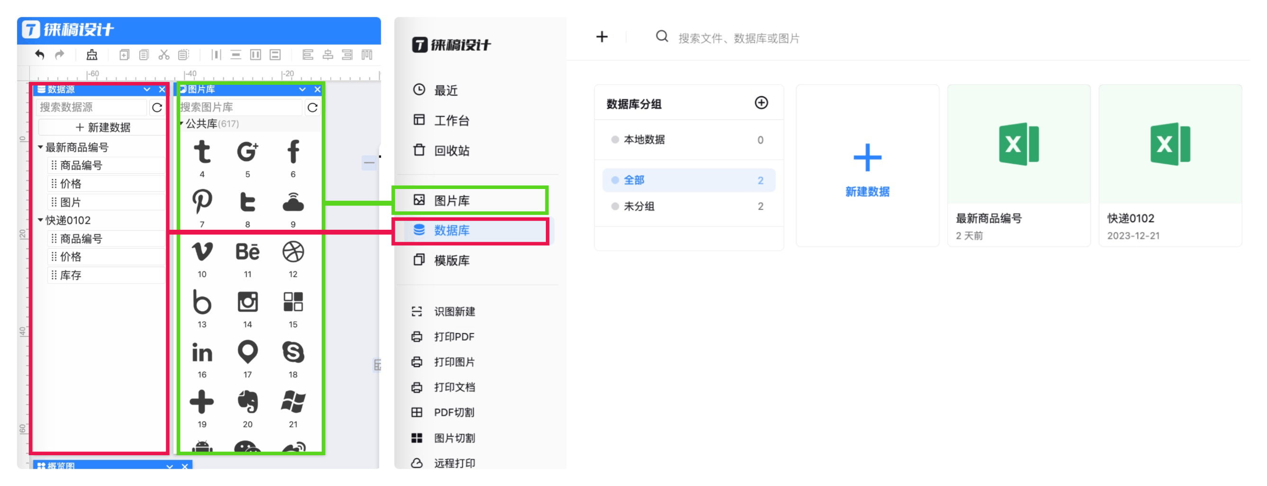Click the 搜索图片库 search field

pos(241,107)
